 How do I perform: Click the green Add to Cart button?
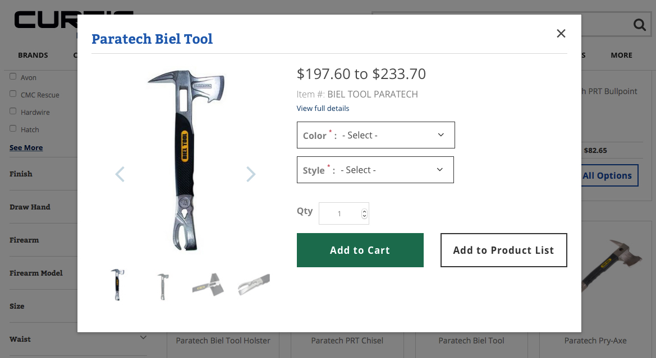point(360,250)
